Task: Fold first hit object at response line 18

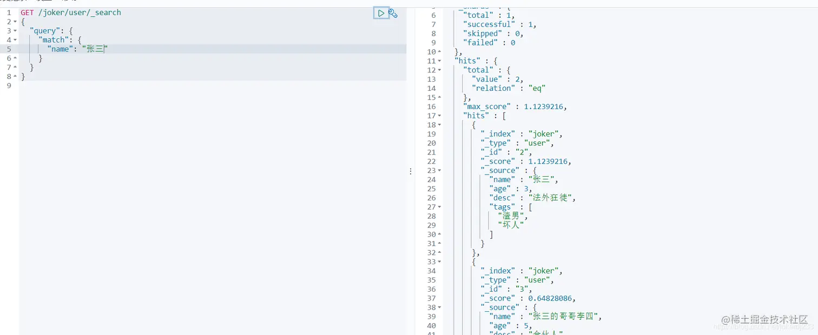Action: (x=439, y=125)
